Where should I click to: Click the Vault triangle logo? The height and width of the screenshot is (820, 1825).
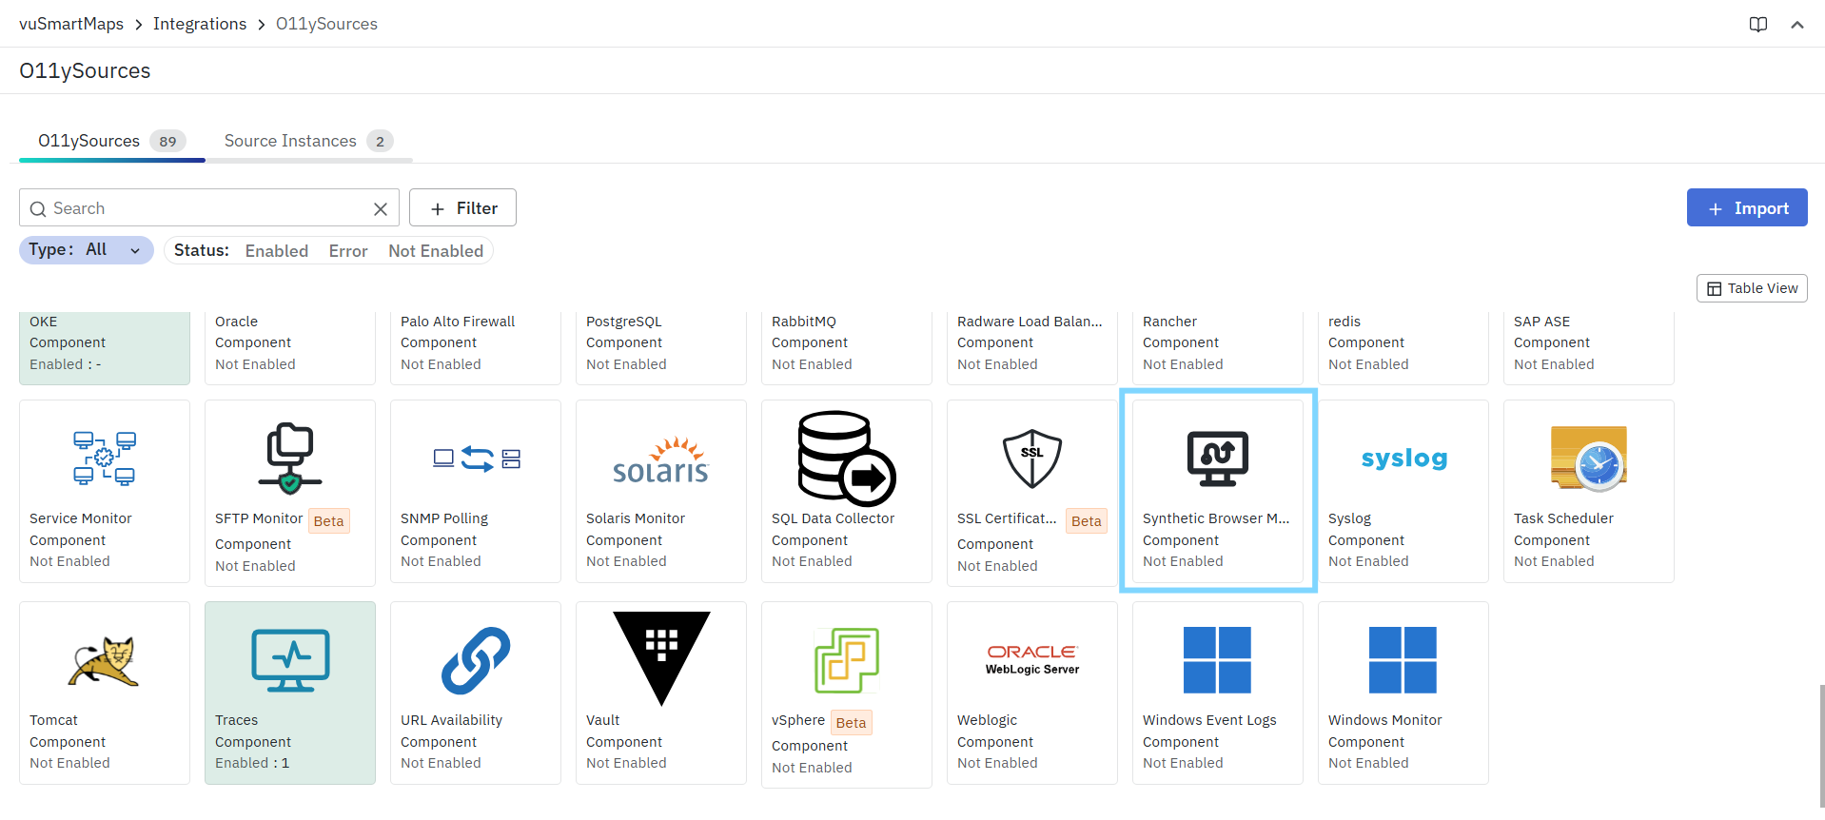[x=661, y=656]
